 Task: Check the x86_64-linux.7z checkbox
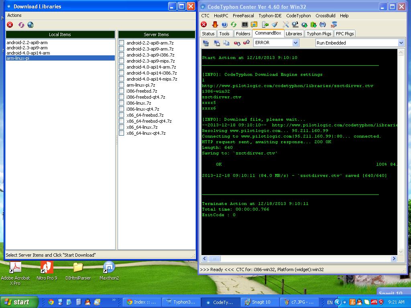pos(121,127)
